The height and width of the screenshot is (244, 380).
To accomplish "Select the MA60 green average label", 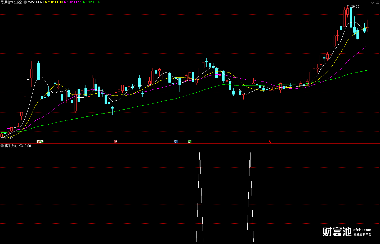I will click(x=92, y=2).
